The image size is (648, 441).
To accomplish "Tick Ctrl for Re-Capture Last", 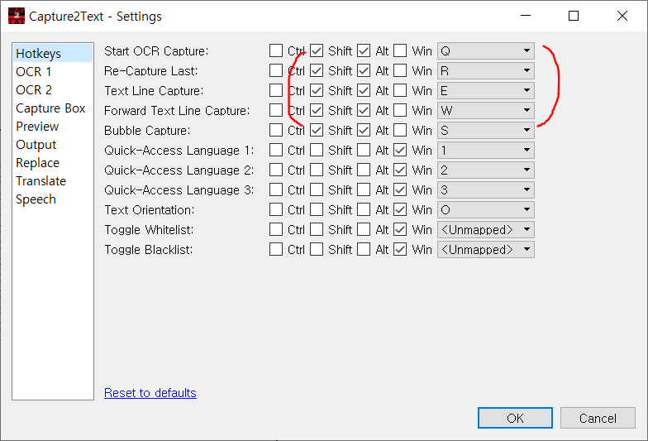I will (x=276, y=70).
